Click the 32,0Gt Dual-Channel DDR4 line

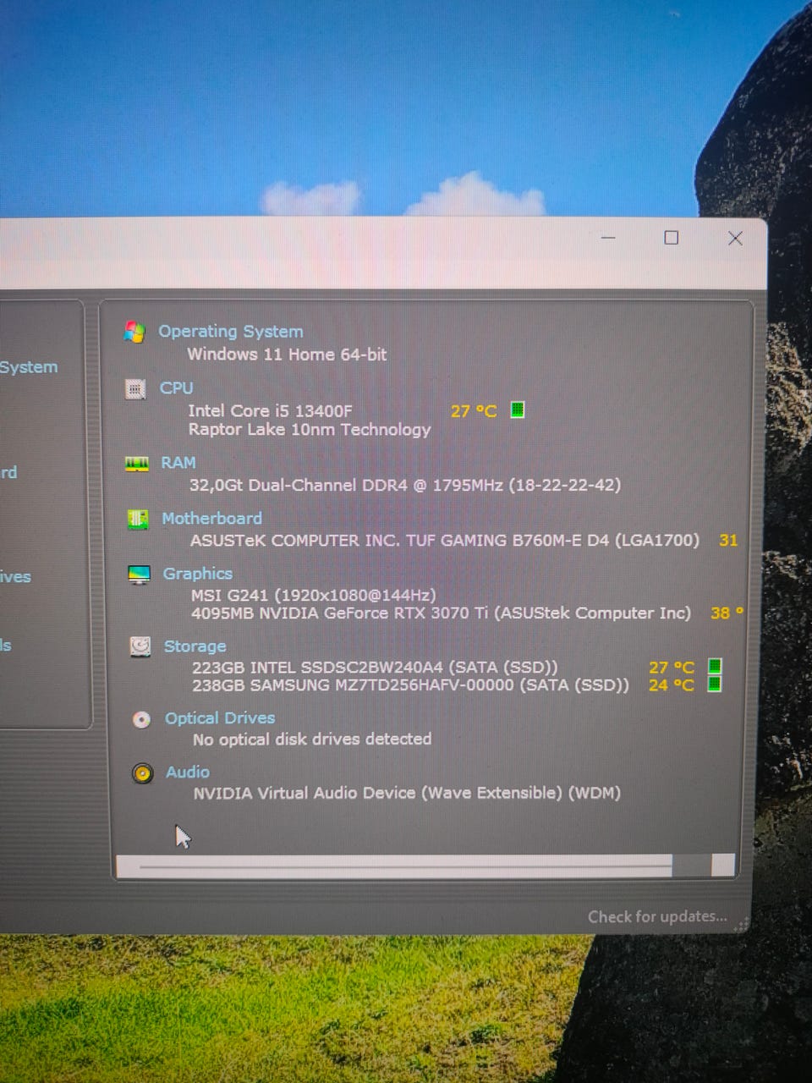tap(405, 485)
